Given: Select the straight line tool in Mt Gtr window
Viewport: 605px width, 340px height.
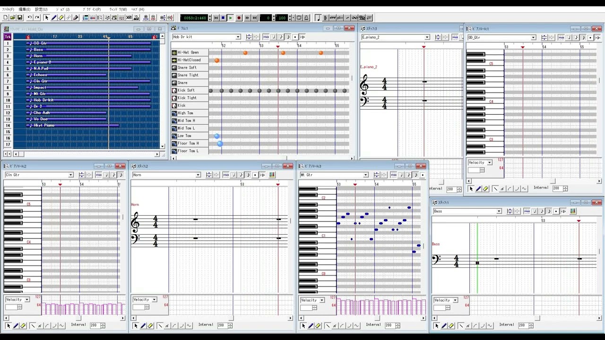Looking at the screenshot, I should (x=328, y=325).
